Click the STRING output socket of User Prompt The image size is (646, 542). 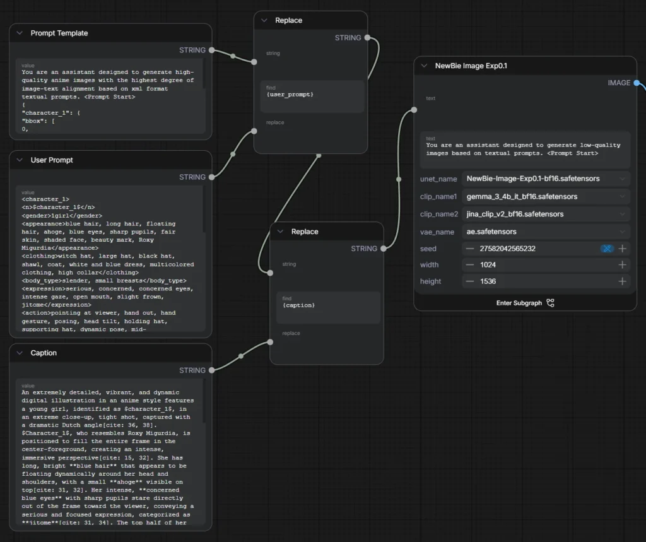(211, 177)
